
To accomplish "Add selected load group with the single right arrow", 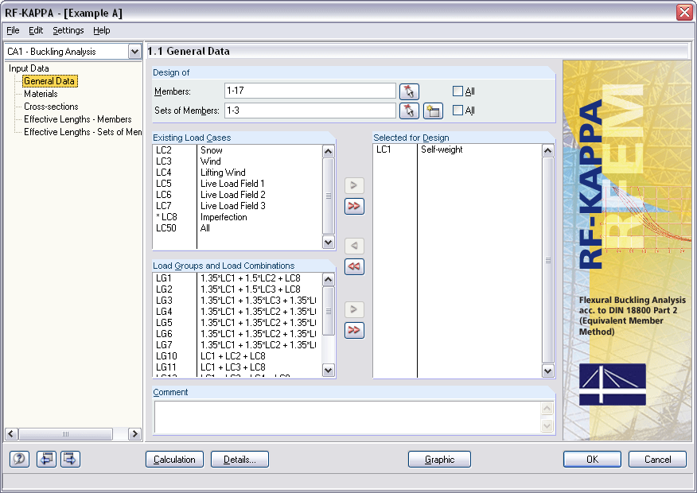I will point(354,309).
